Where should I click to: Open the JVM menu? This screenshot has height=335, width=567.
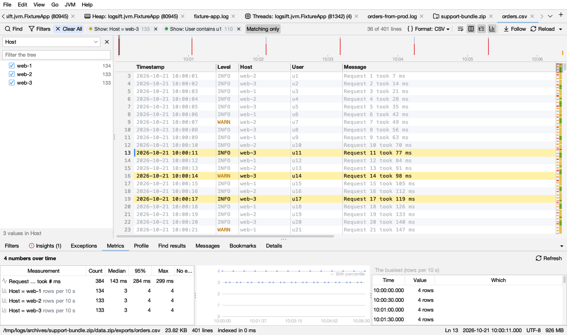click(x=70, y=5)
